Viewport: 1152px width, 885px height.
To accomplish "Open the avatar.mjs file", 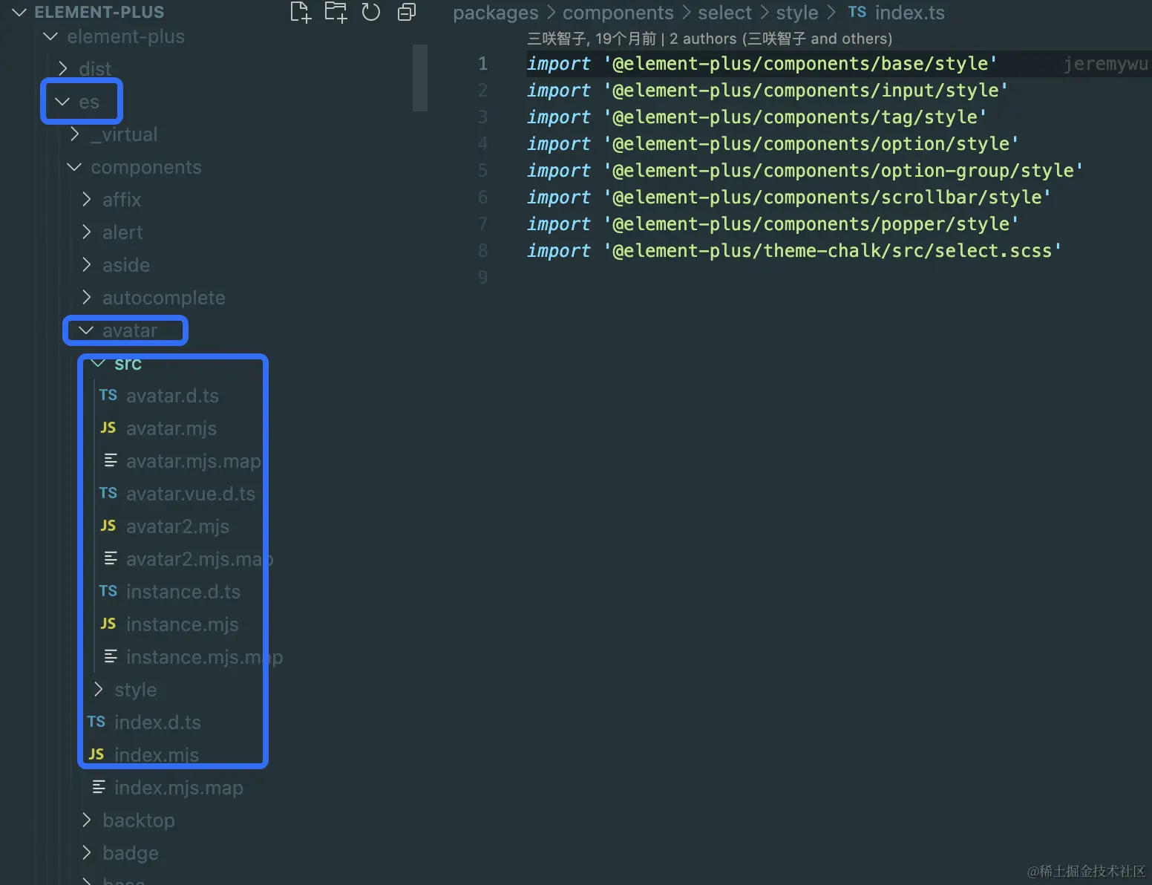I will tap(171, 428).
